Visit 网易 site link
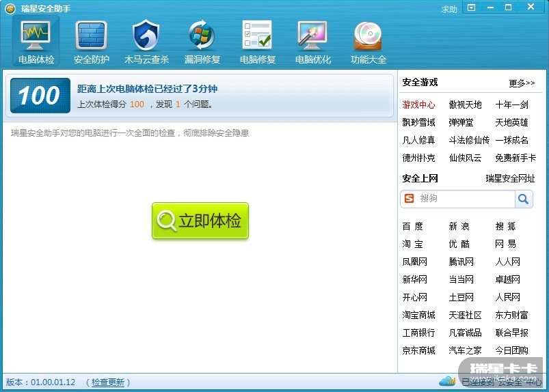The width and height of the screenshot is (549, 392). point(505,244)
